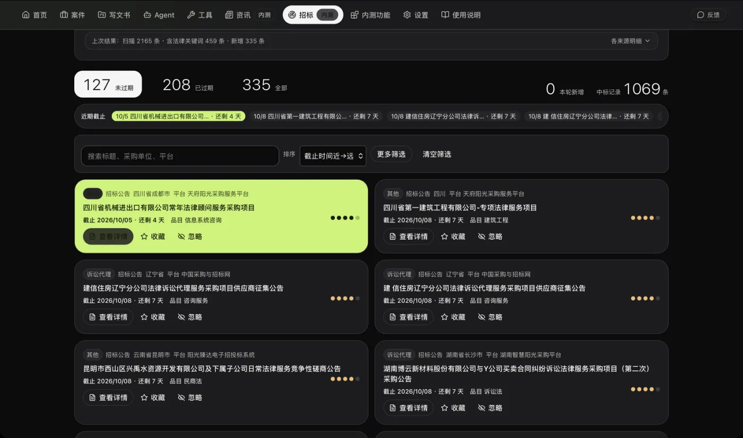View details of 四川省机械进出口 project
743x438 pixels.
pos(108,236)
